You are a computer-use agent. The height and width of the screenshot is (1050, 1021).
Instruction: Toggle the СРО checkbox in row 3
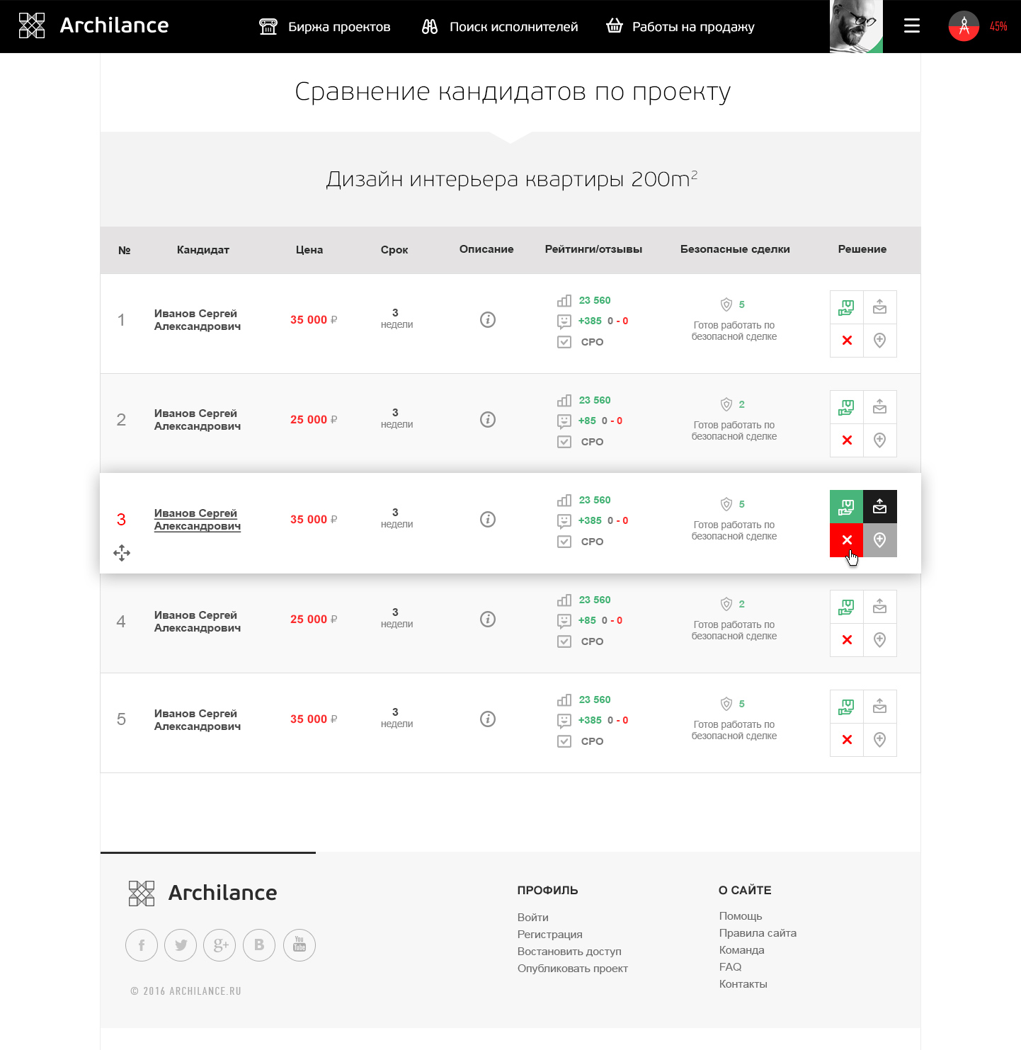(x=564, y=542)
